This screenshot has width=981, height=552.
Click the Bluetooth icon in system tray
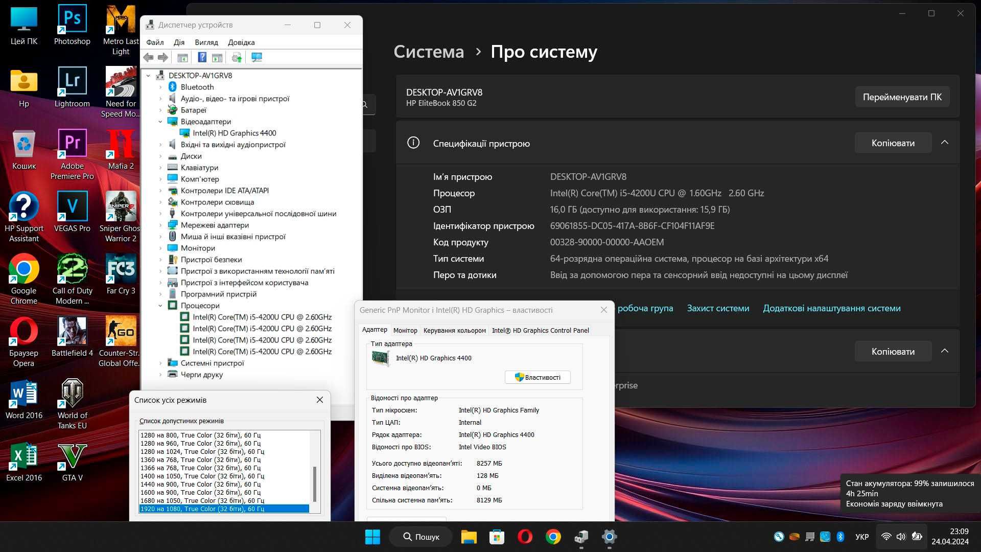click(840, 537)
